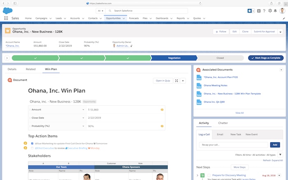
Task: Select the Negotiation stage in the path
Action: [174, 58]
